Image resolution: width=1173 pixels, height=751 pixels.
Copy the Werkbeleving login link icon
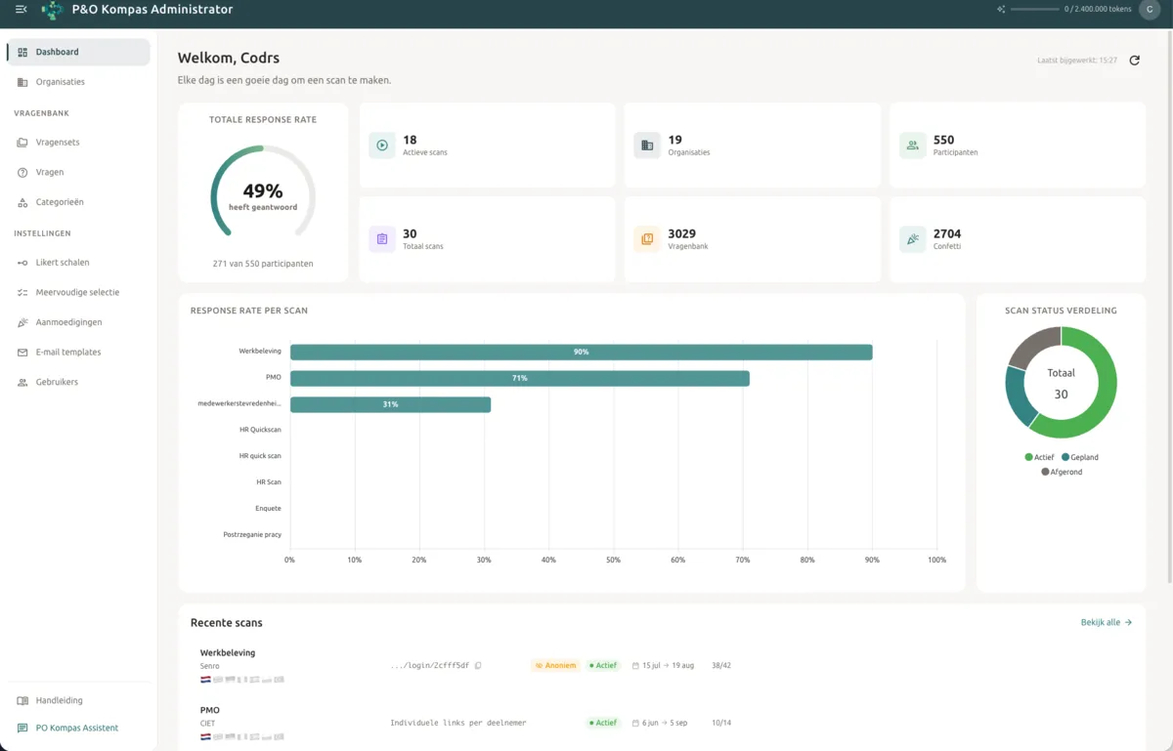click(478, 666)
